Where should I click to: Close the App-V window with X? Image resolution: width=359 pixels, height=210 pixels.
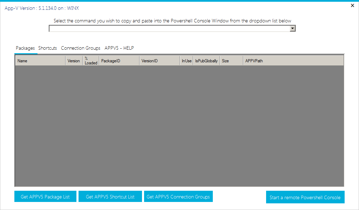[x=352, y=6]
